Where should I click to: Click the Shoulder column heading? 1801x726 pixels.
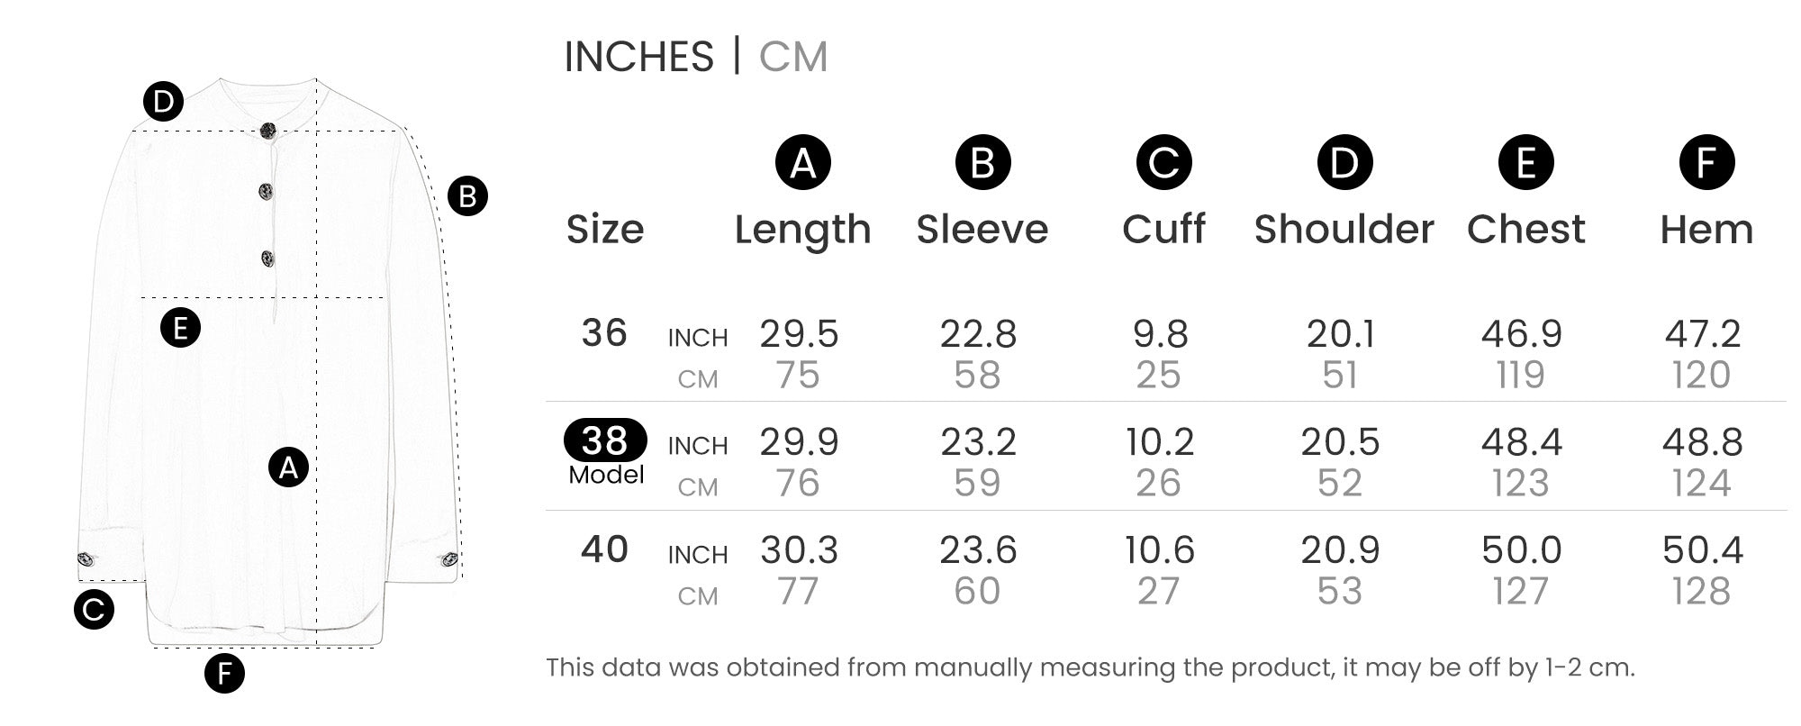point(1344,230)
